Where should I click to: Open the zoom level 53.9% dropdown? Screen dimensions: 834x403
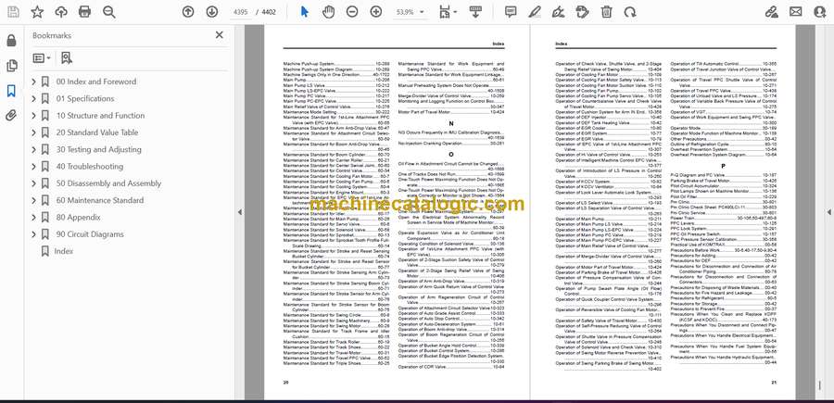[x=410, y=12]
